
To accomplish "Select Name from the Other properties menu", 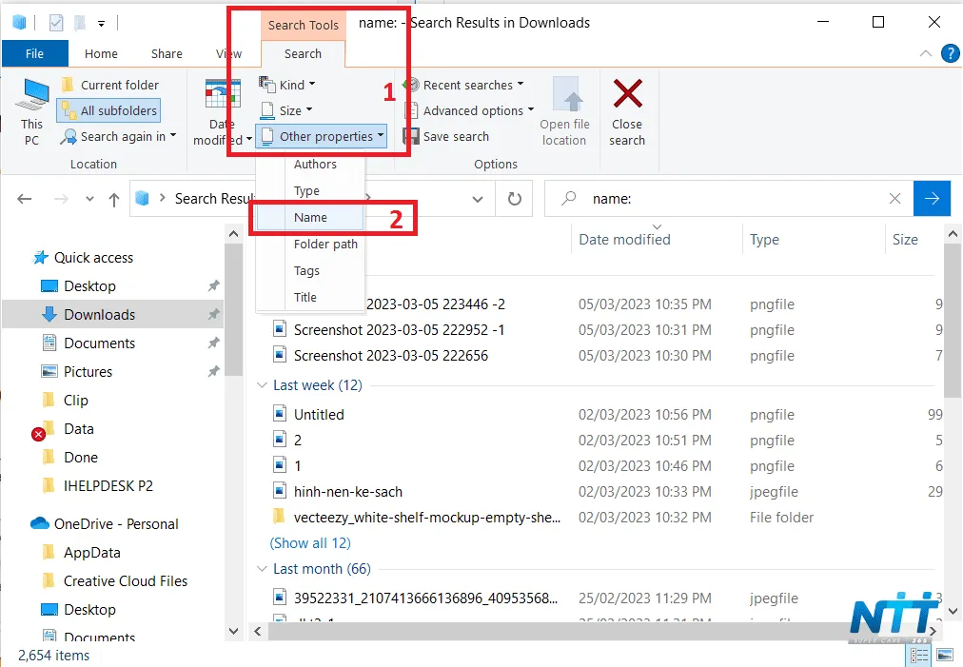I will coord(310,217).
